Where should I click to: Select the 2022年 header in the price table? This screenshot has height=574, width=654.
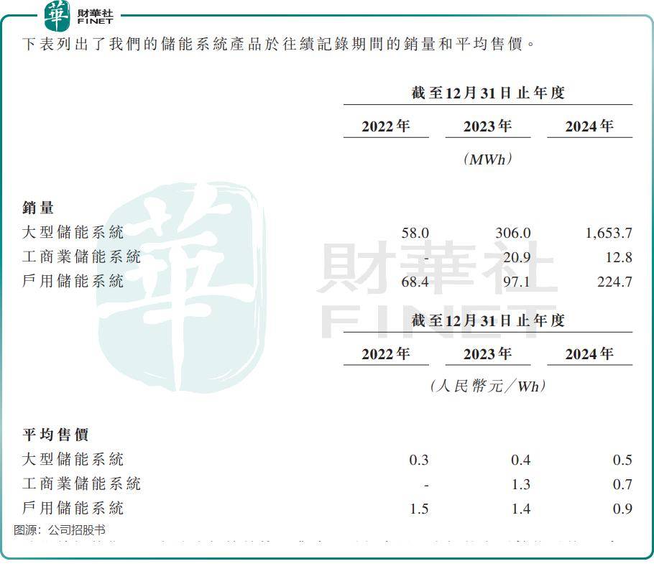pyautogui.click(x=386, y=353)
